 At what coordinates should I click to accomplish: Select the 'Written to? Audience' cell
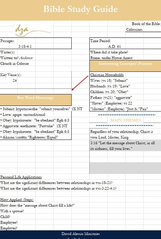(x=16, y=58)
